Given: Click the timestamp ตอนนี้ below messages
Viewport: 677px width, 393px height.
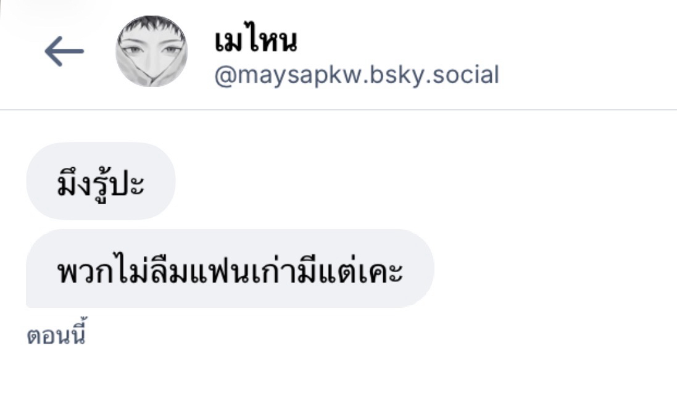Looking at the screenshot, I should pos(57,333).
